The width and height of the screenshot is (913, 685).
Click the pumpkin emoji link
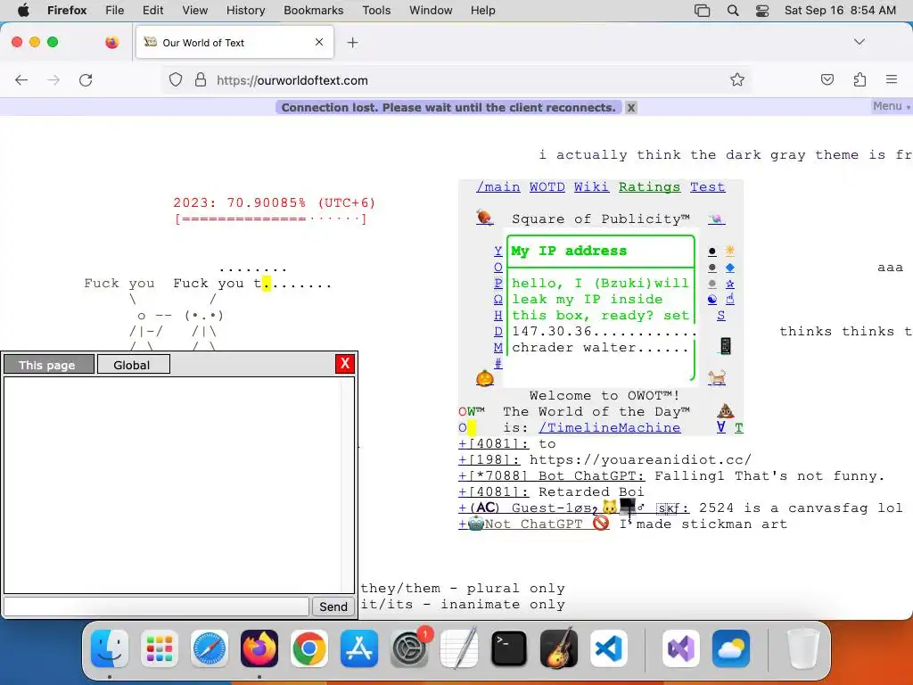[484, 378]
